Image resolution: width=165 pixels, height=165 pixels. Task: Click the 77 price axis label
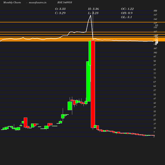point(155,74)
